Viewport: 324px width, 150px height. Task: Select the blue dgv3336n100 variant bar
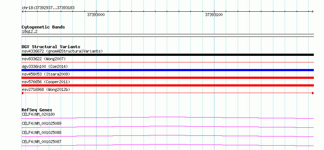167,70
